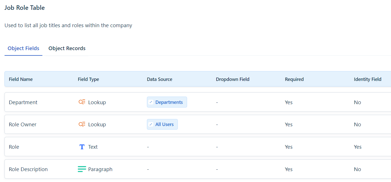Click the Identity Field column header
391x182 pixels.
click(x=368, y=79)
